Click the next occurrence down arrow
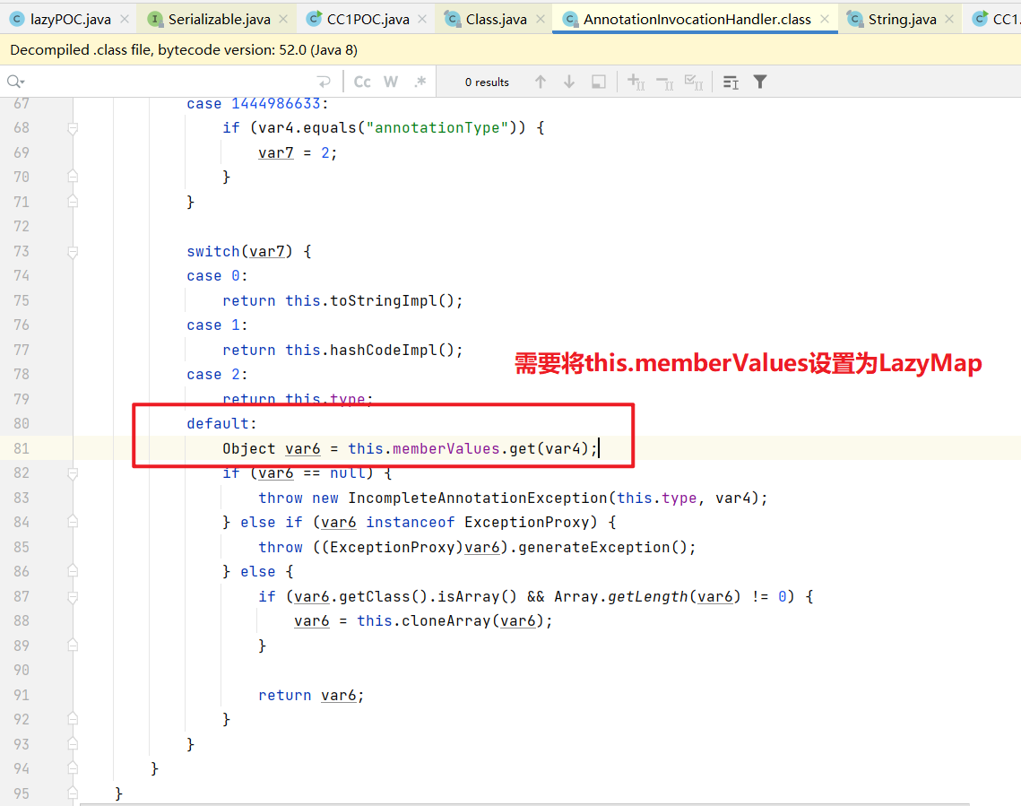The width and height of the screenshot is (1021, 806). click(x=569, y=82)
